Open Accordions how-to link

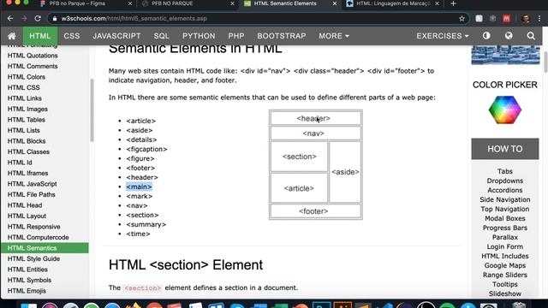(x=505, y=190)
